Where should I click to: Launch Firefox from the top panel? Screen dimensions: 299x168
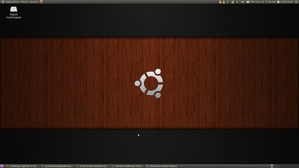tap(41, 2)
